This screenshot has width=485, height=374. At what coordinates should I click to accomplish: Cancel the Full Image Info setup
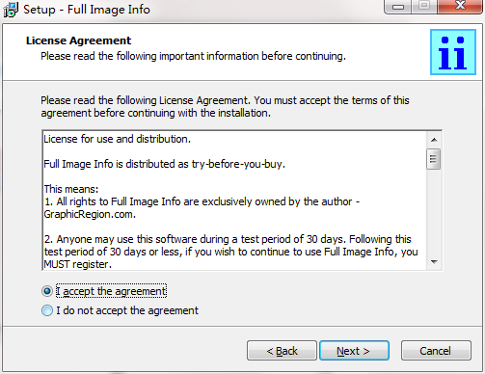coord(436,351)
